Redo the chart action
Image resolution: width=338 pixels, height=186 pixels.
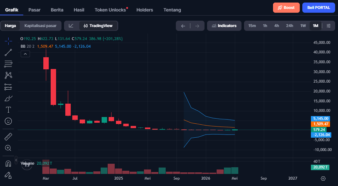click(x=197, y=26)
